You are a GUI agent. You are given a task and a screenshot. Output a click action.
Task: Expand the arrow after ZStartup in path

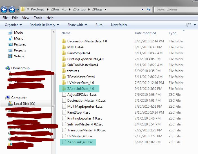(x=89, y=10)
